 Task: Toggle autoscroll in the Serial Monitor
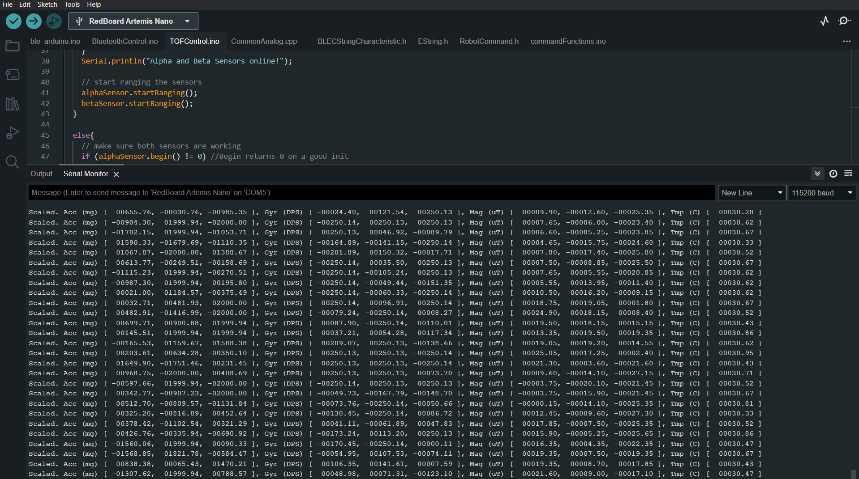[x=817, y=174]
